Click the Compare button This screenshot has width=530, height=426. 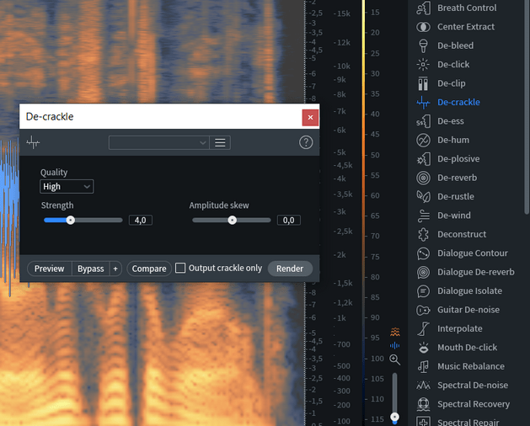pos(149,269)
